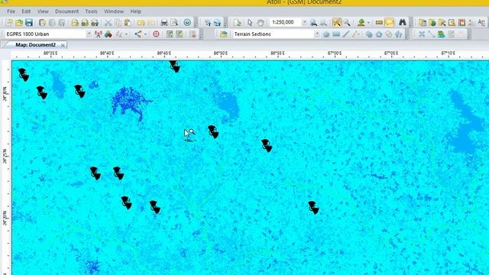Click the three colored circles hexagon icon
This screenshot has width=489, height=275.
(108, 34)
